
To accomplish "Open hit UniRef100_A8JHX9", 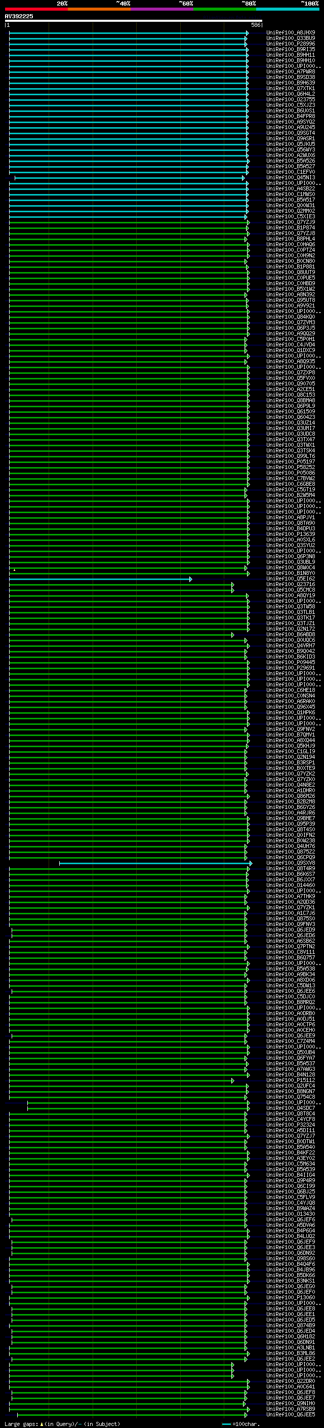I will (291, 33).
